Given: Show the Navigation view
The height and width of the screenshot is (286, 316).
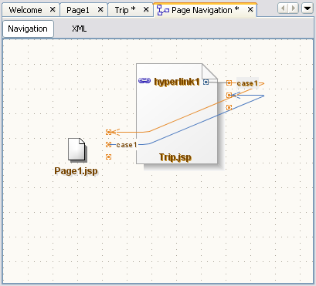Looking at the screenshot, I should (28, 29).
